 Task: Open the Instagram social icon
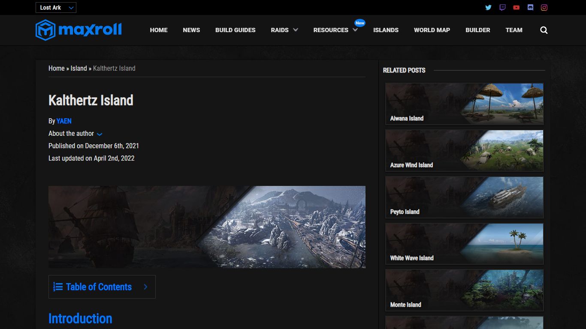click(x=544, y=7)
